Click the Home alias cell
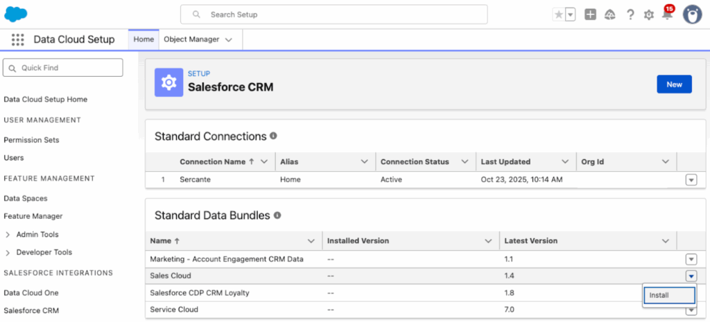The image size is (710, 322). pyautogui.click(x=291, y=179)
